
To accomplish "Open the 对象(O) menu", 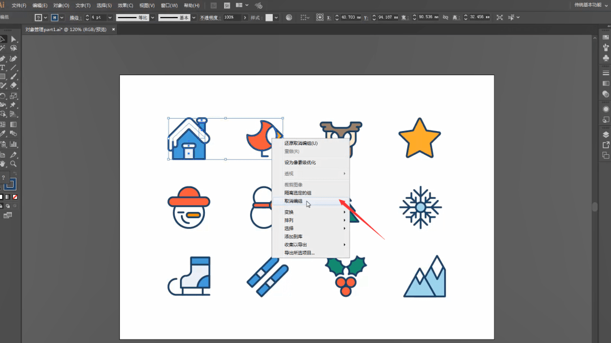I will point(61,5).
